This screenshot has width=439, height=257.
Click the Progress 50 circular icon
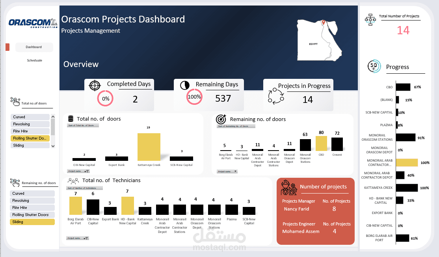374,66
